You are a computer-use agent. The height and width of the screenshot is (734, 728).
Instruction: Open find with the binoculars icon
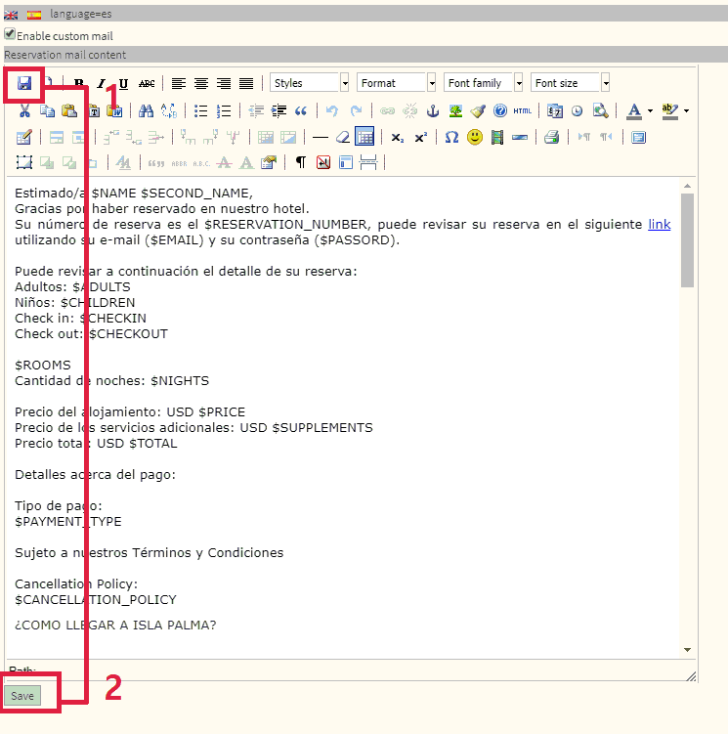[146, 110]
